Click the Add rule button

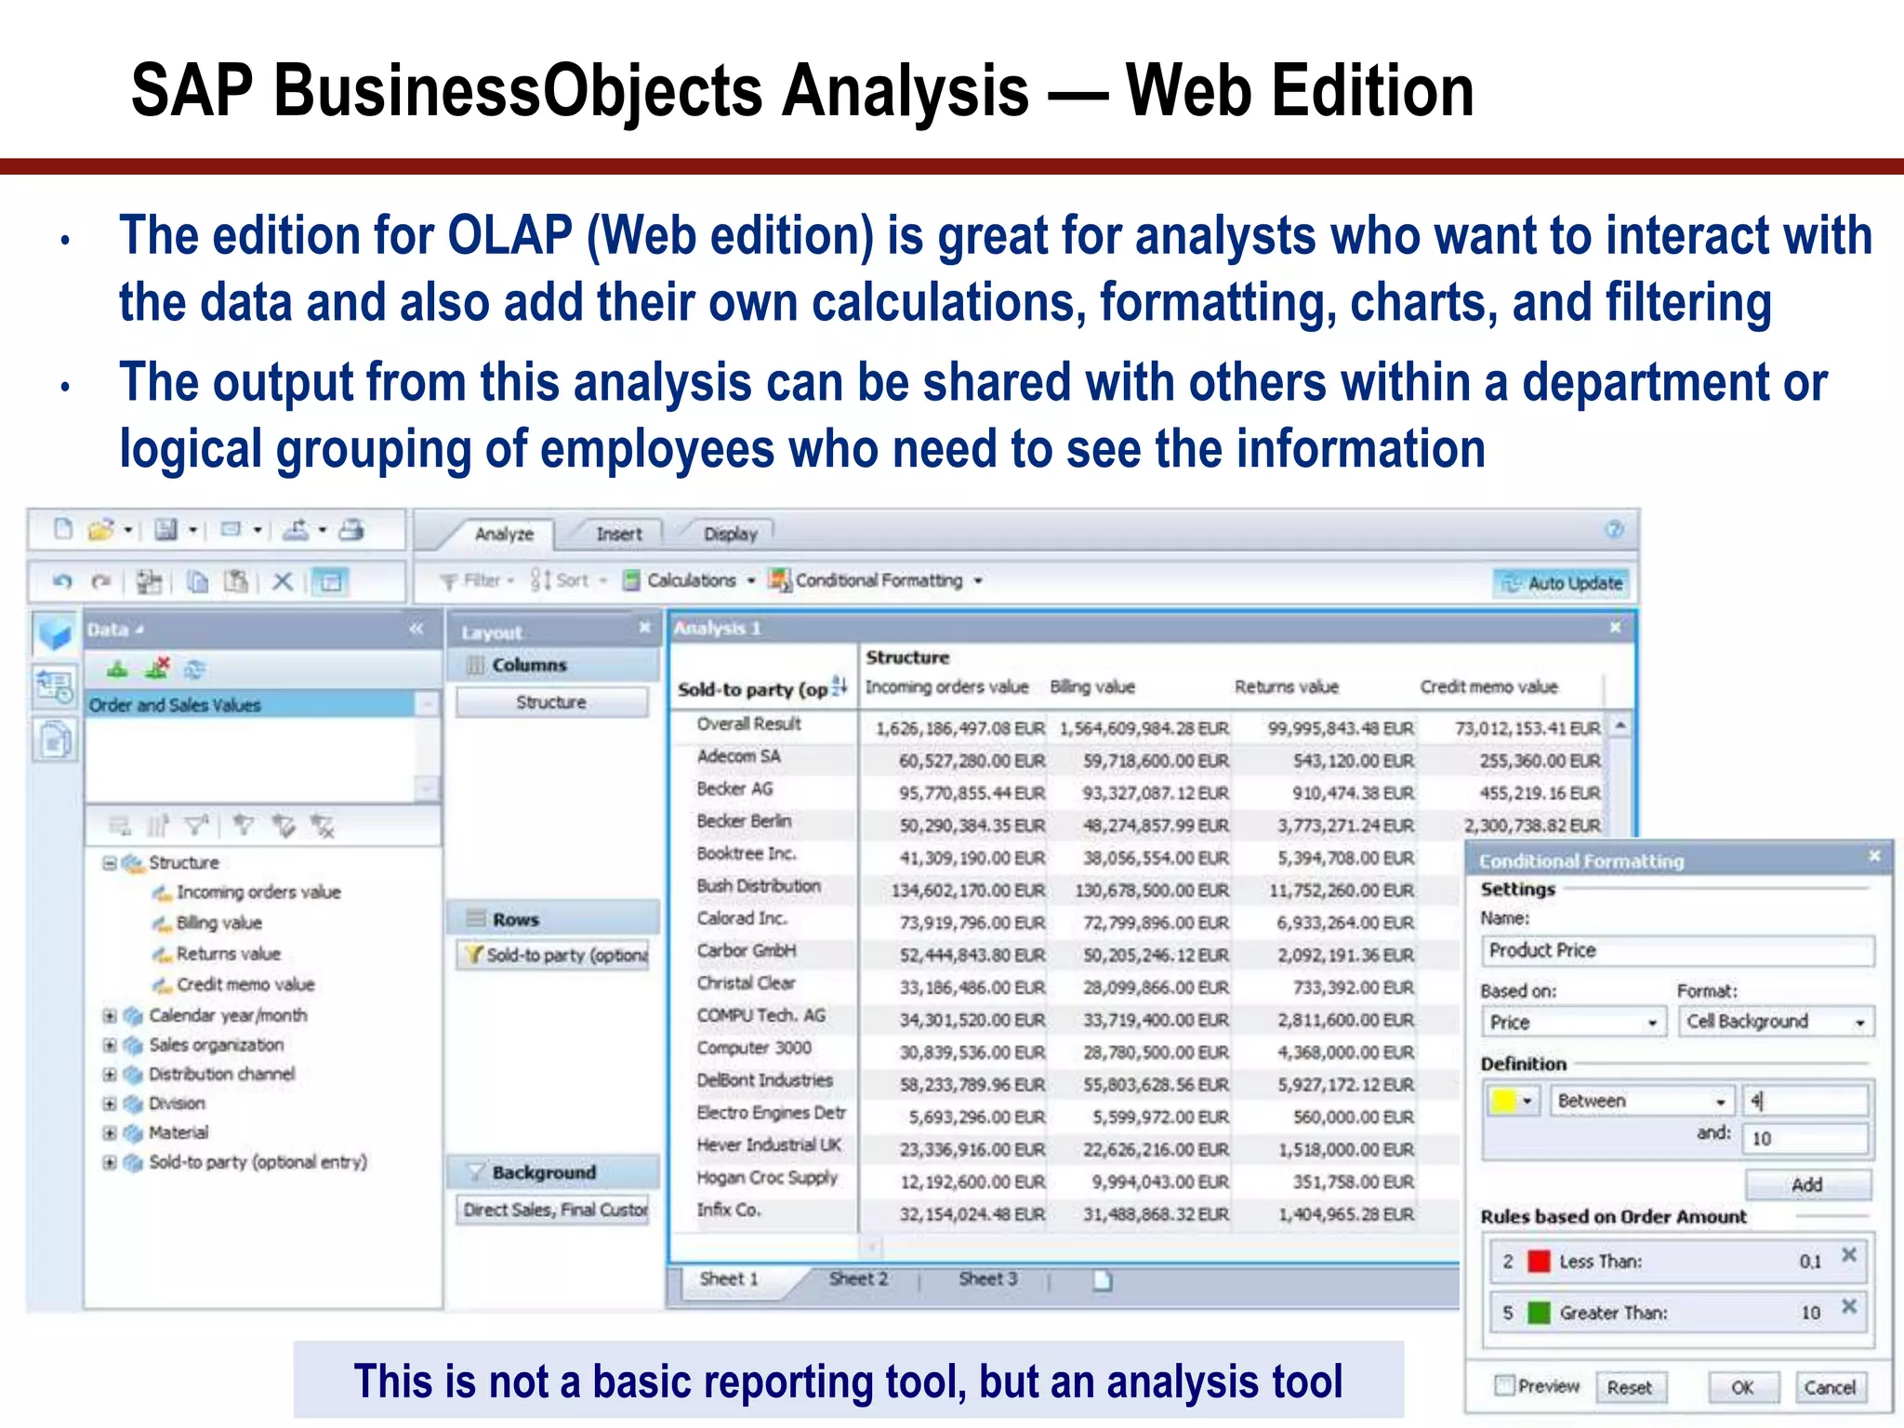pyautogui.click(x=1807, y=1184)
